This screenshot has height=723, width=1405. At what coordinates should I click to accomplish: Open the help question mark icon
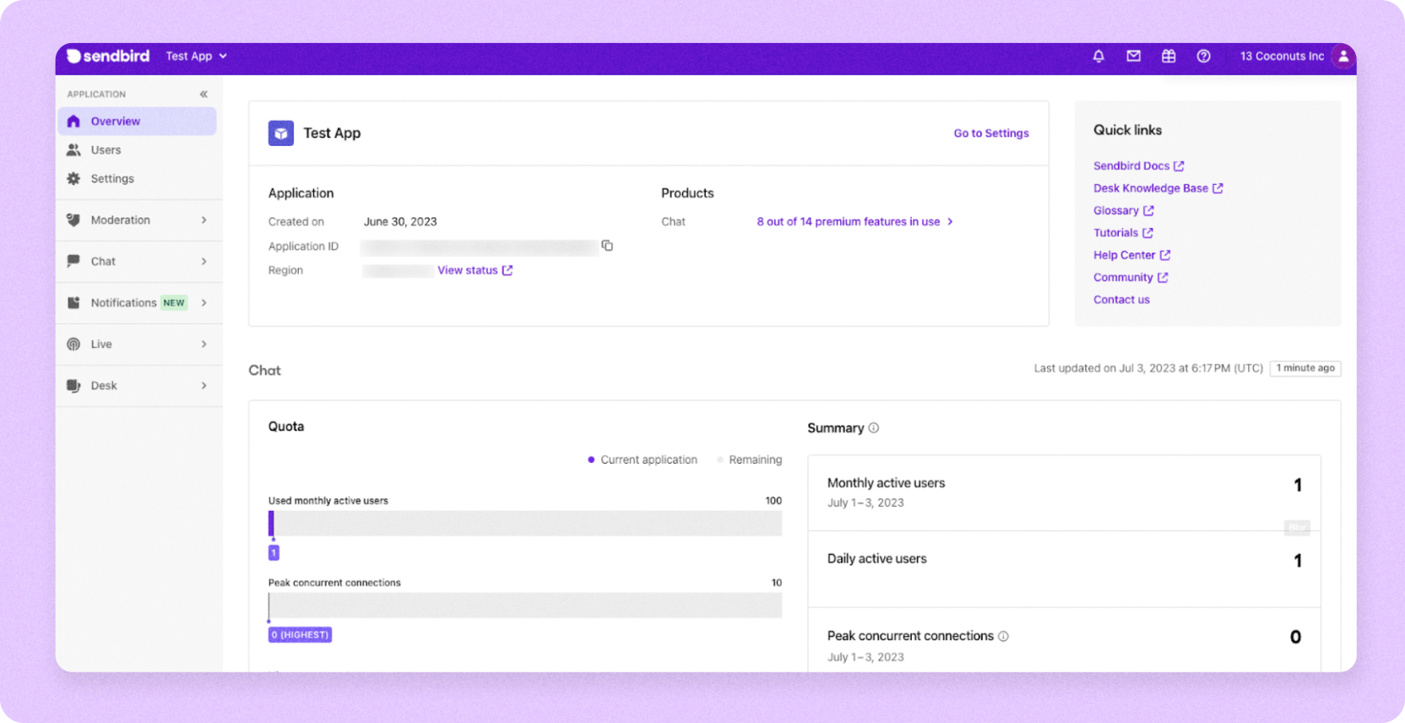[x=1203, y=56]
